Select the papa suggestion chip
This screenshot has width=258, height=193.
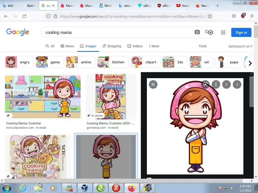click(229, 62)
